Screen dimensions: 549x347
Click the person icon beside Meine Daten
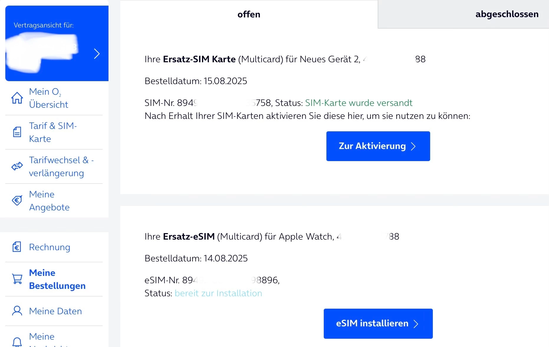click(x=17, y=311)
